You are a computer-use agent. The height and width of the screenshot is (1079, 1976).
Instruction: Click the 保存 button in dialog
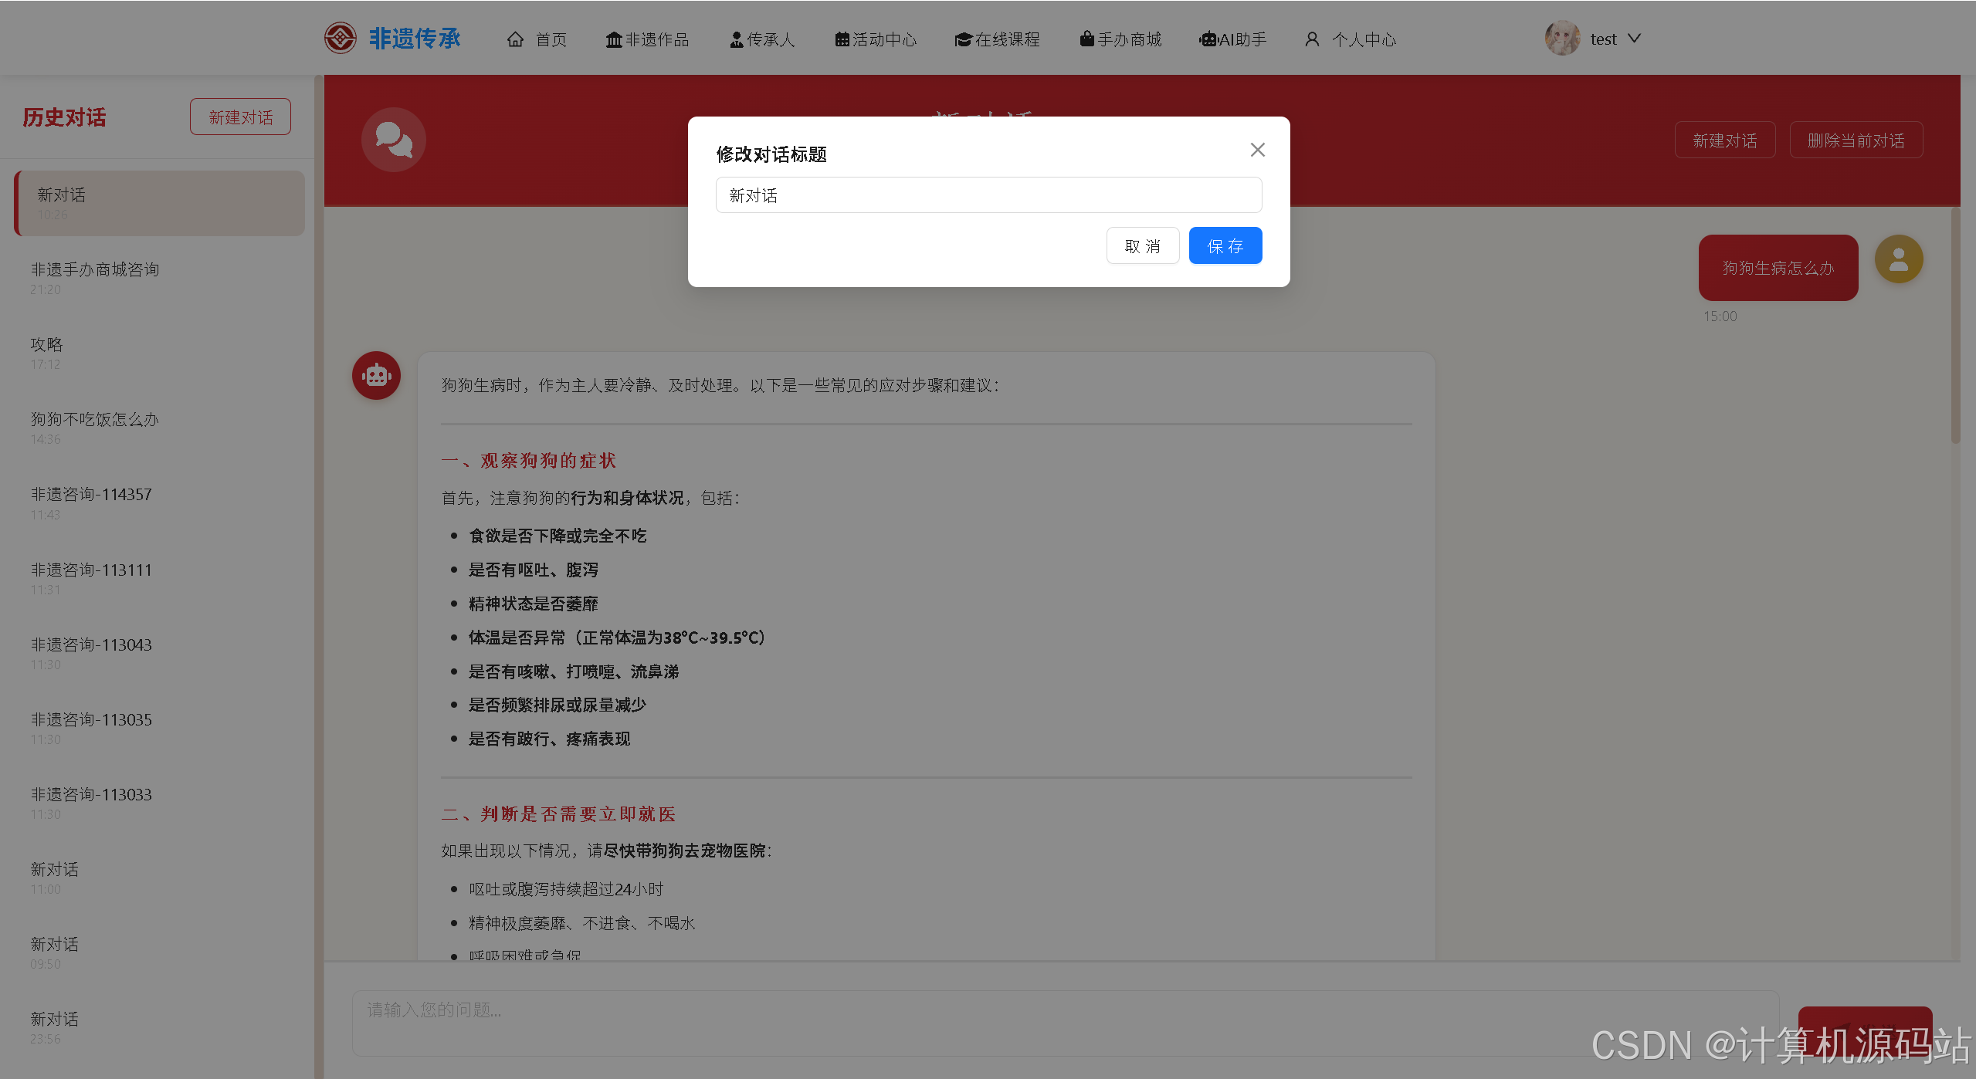1225,245
